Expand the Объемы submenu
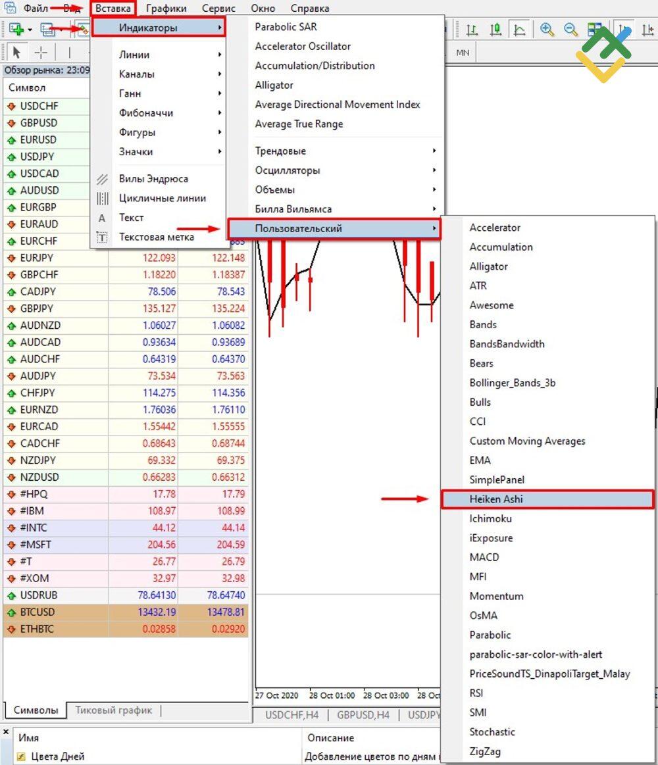 coord(335,190)
